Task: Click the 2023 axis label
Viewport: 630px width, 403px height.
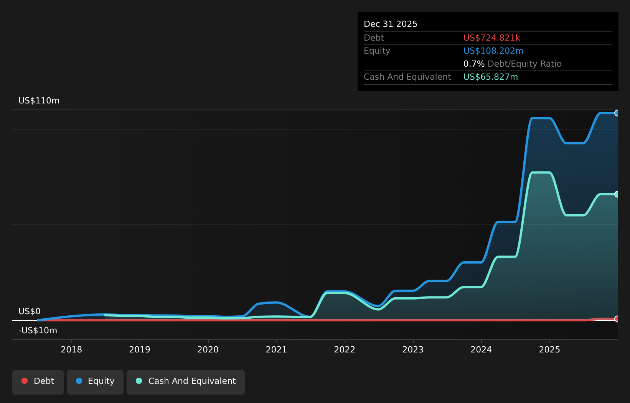Action: 413,349
